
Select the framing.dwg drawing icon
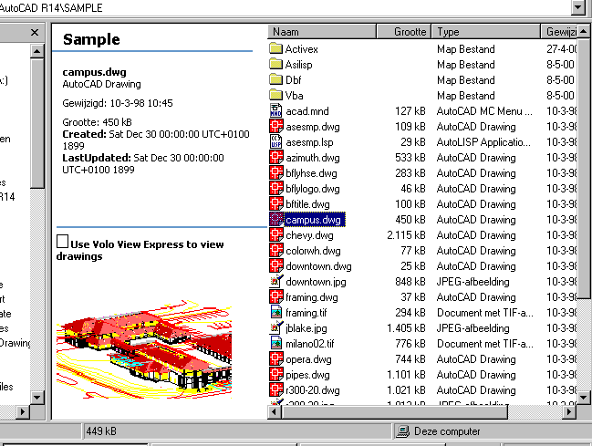276,296
